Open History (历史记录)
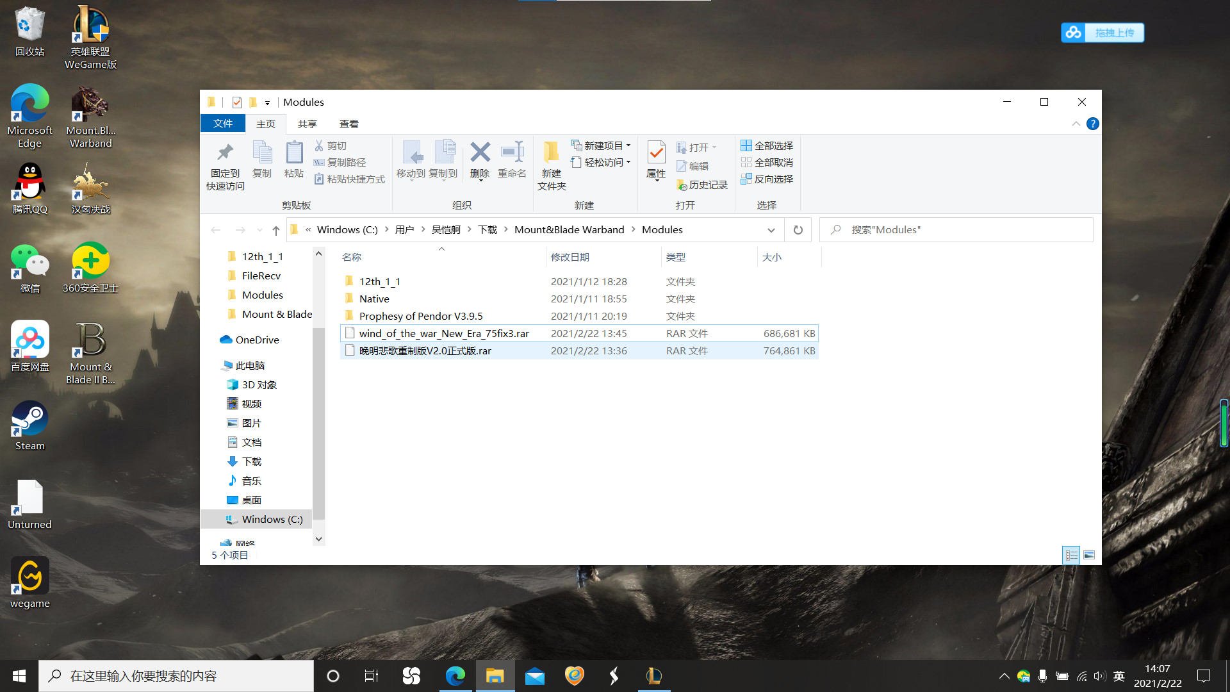The width and height of the screenshot is (1230, 692). pos(702,185)
